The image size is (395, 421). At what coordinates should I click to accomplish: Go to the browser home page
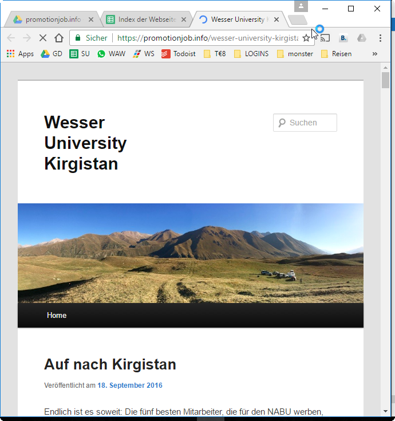tap(59, 38)
